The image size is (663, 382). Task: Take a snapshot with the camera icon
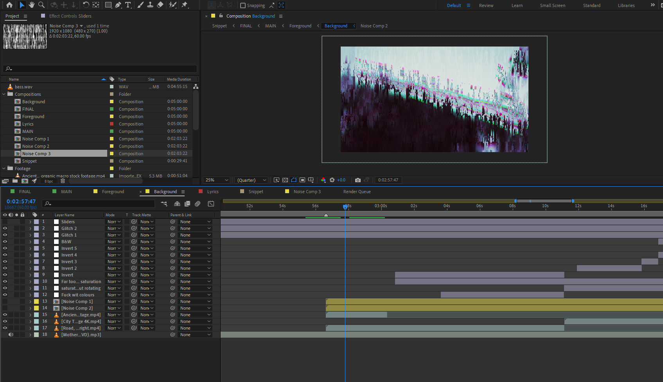click(x=358, y=180)
